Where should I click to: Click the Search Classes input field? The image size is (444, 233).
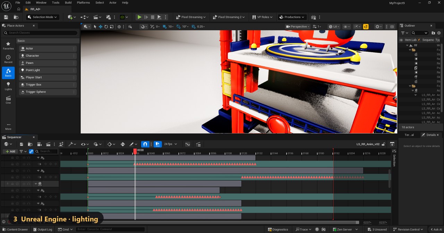click(40, 33)
